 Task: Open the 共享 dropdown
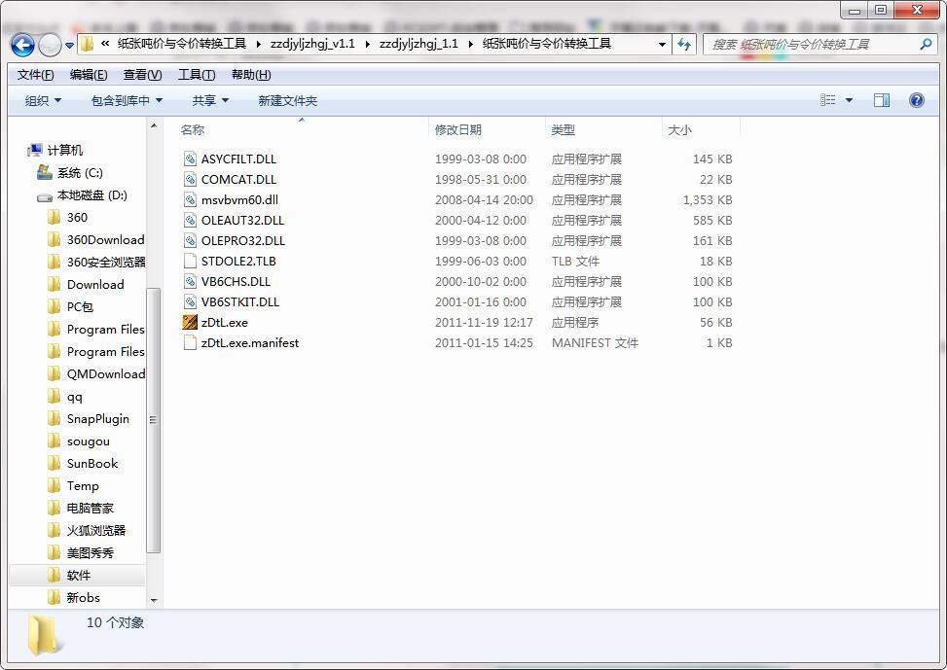pyautogui.click(x=210, y=101)
